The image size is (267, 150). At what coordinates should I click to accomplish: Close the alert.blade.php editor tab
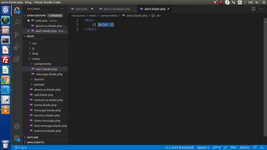(x=169, y=9)
